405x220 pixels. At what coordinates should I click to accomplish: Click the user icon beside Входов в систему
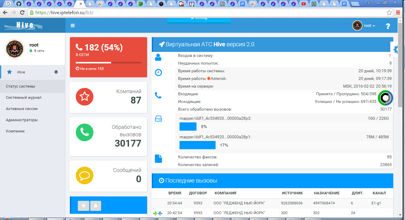click(158, 57)
